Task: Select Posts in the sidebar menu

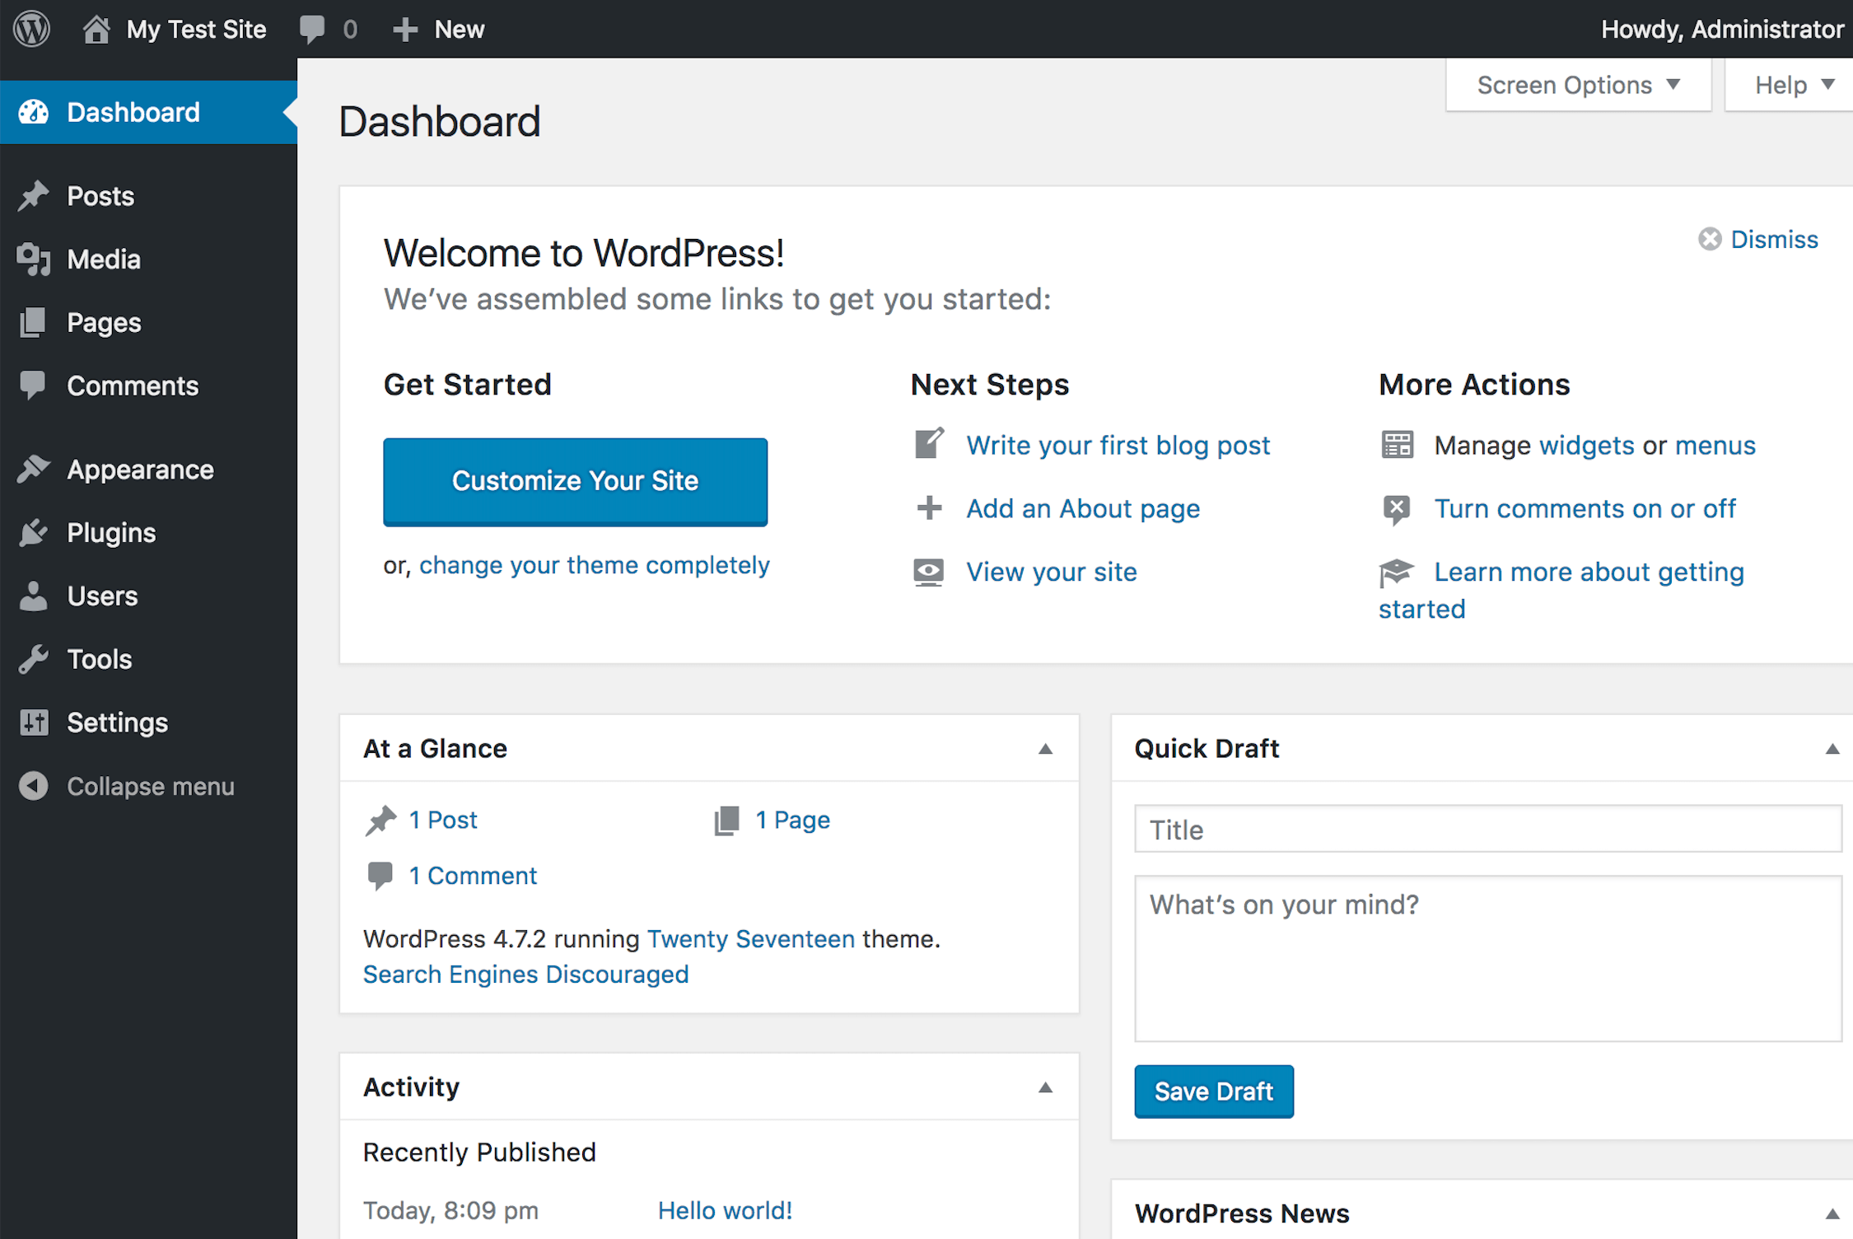Action: click(x=33, y=195)
